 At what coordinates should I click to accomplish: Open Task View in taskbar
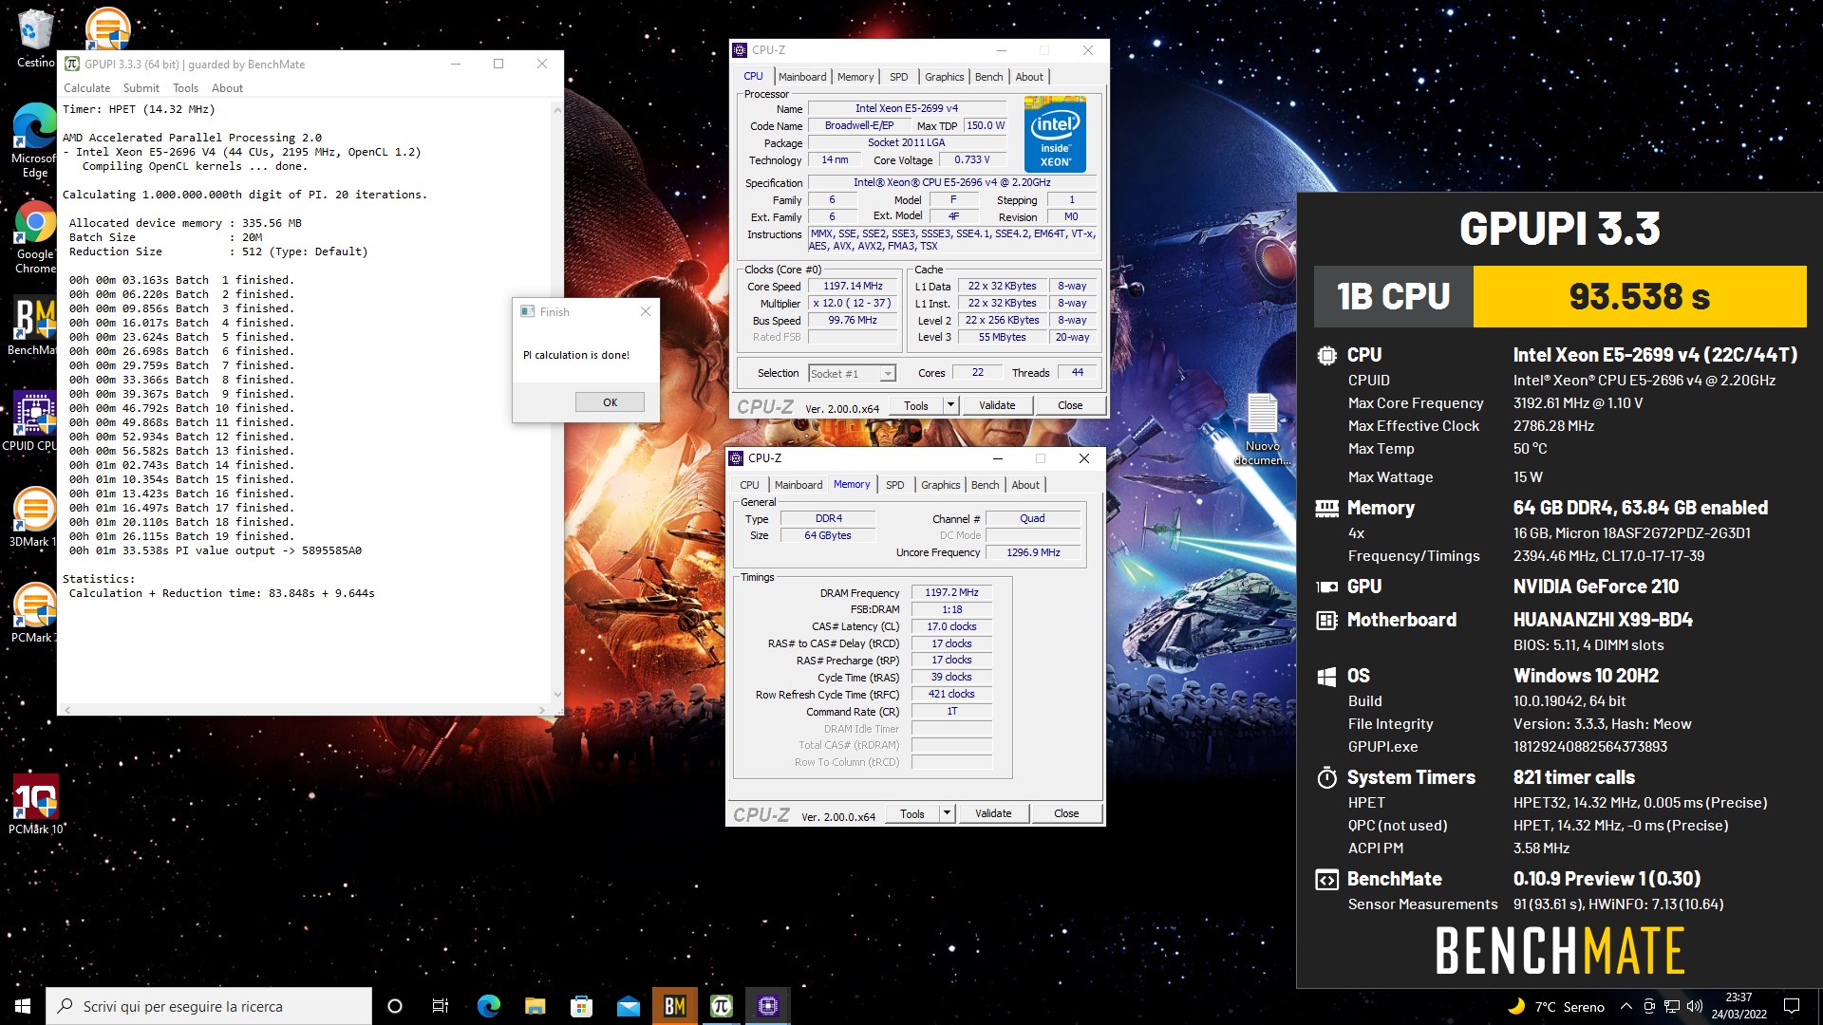coord(441,1006)
